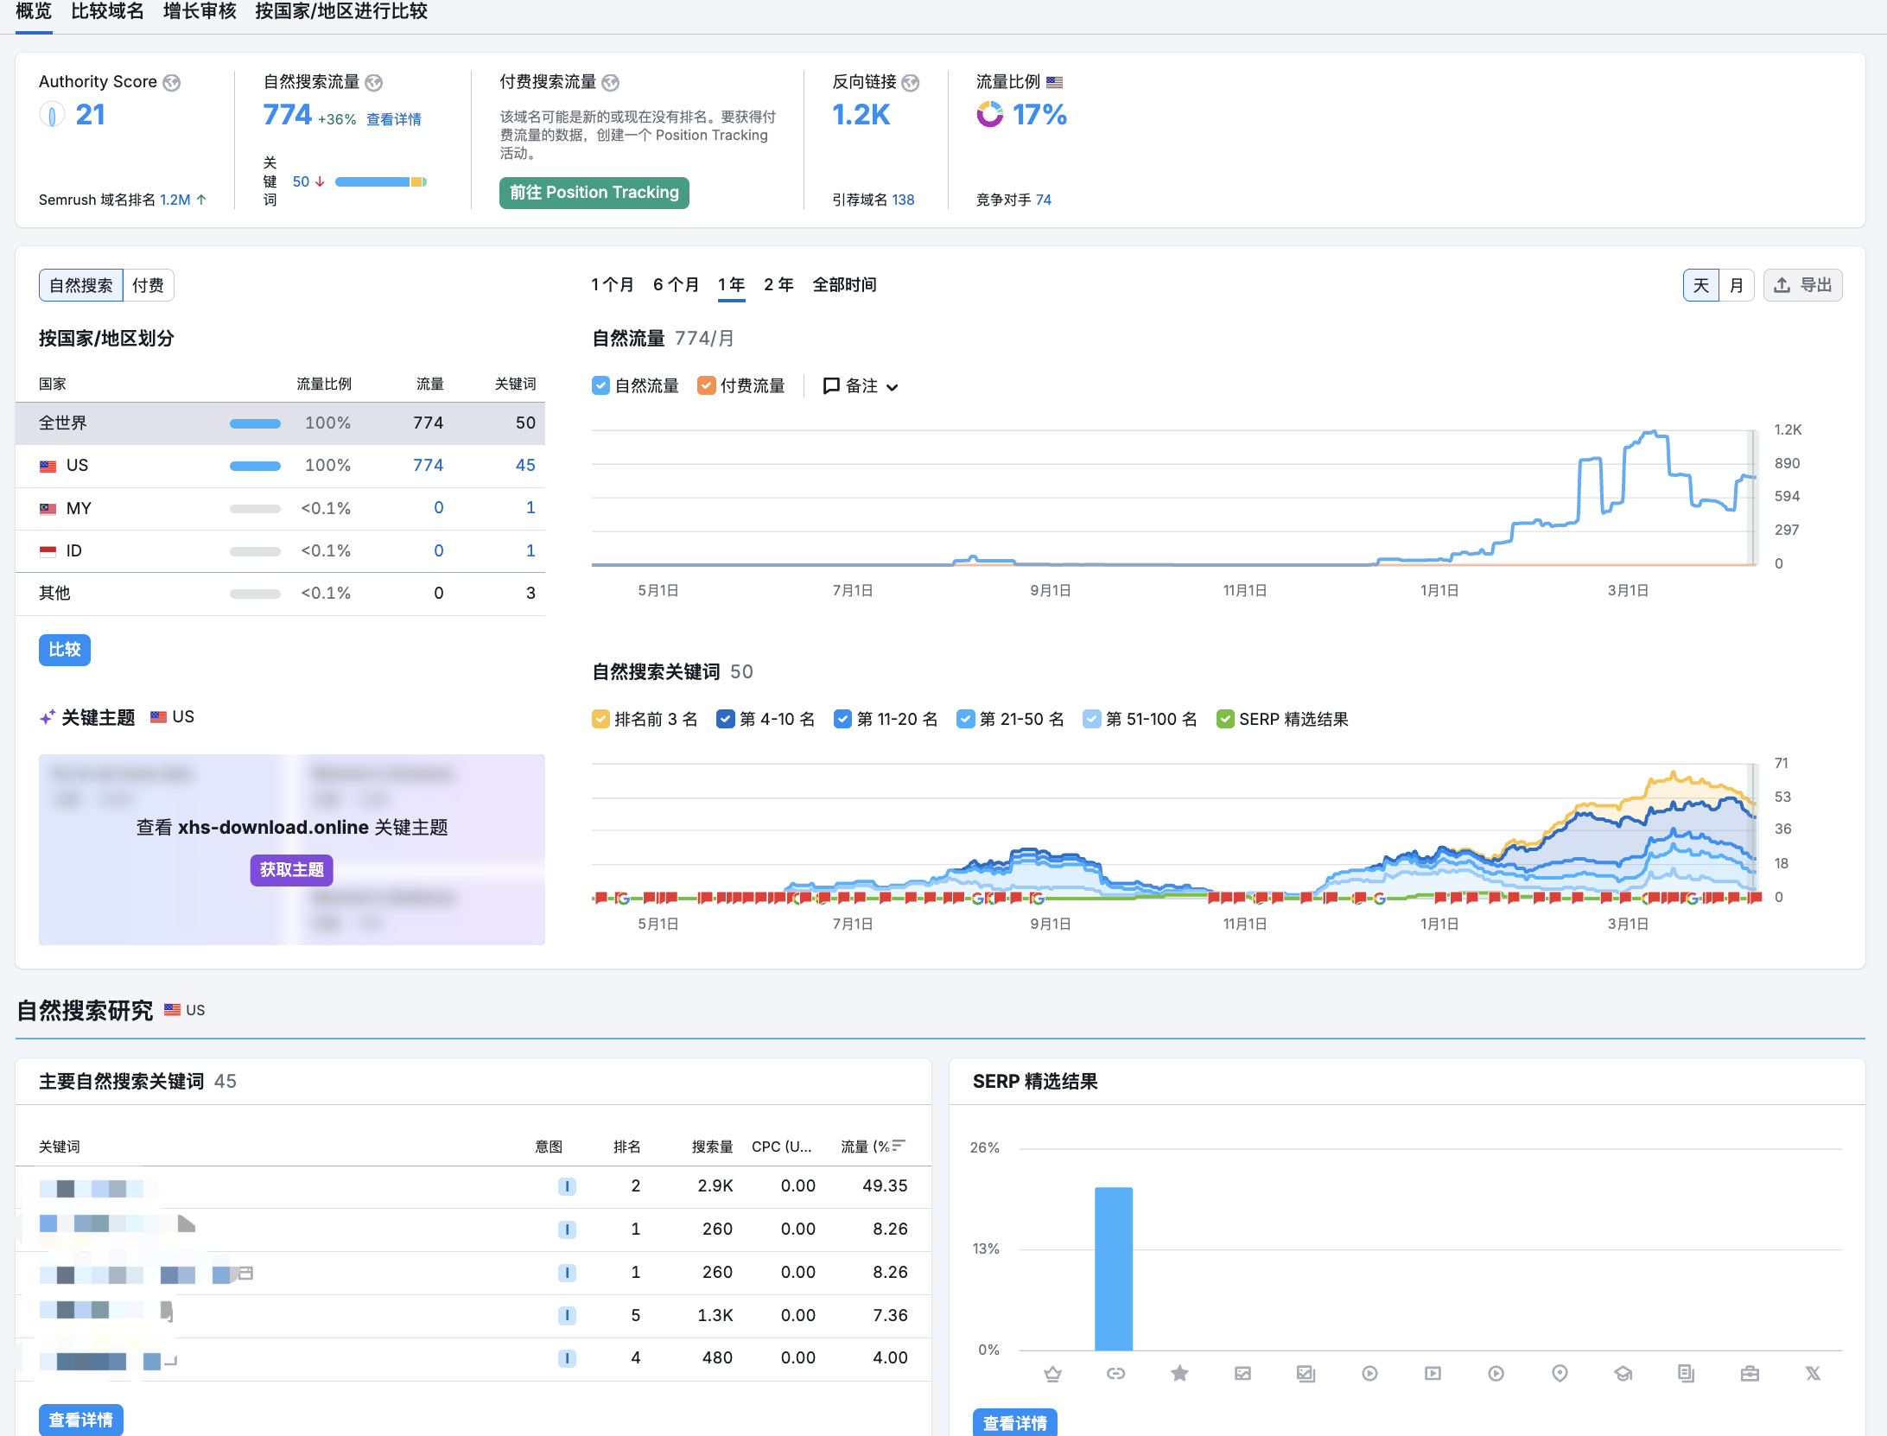Click the crown SERP feature icon
The height and width of the screenshot is (1436, 1887).
(1052, 1374)
